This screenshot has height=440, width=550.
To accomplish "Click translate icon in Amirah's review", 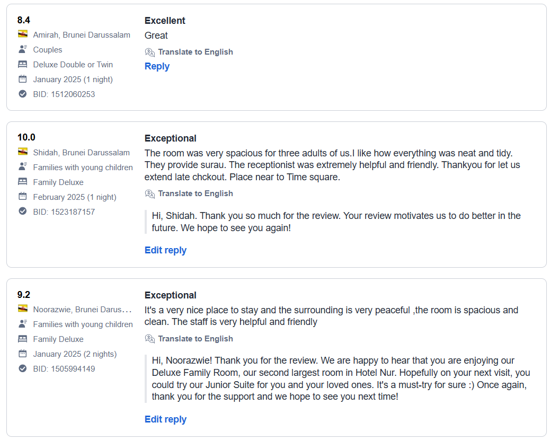I will coord(150,52).
